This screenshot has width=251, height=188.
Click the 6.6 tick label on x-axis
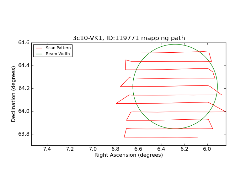coord(138,149)
